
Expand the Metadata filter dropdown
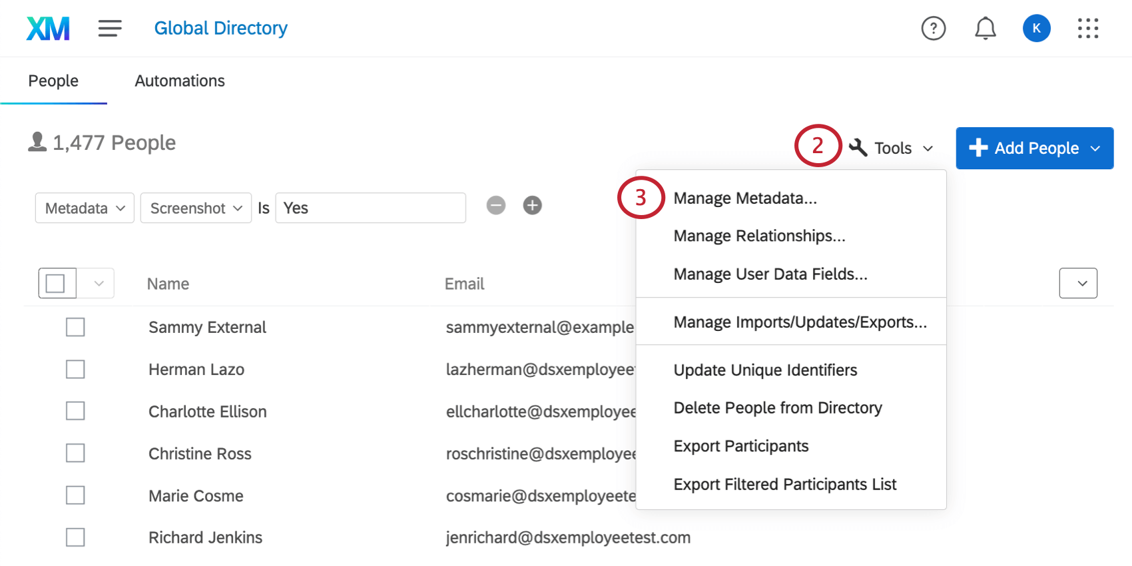click(85, 208)
